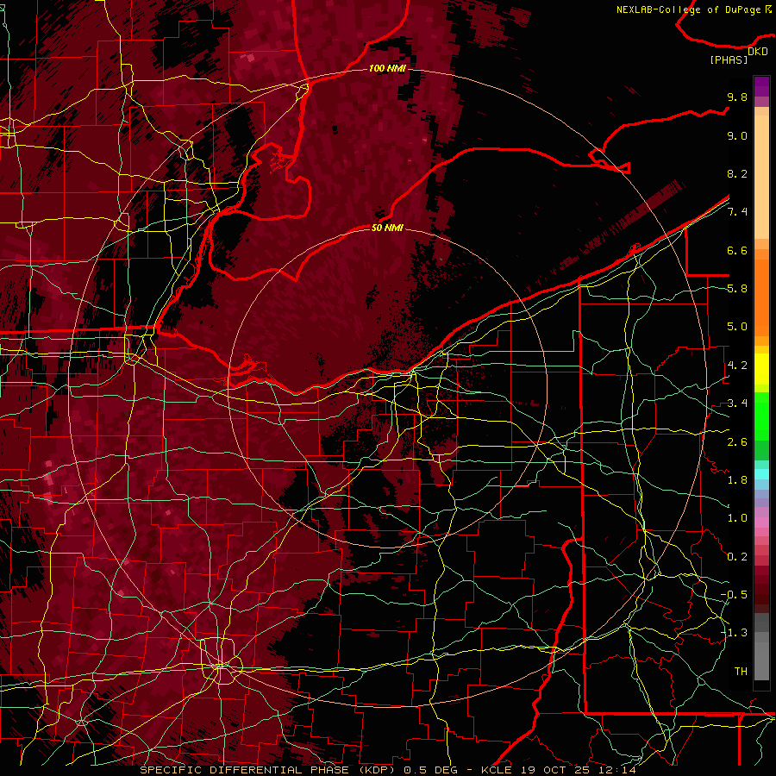Select the -0.5 scale value
Image resolution: width=776 pixels, height=776 pixels.
(x=734, y=594)
